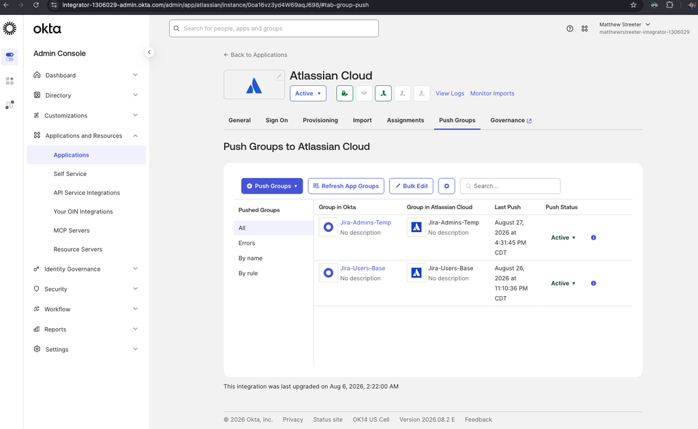Screen dimensions: 698x429
Task: Click the Atlassian Cloud app logo
Action: pyautogui.click(x=254, y=85)
